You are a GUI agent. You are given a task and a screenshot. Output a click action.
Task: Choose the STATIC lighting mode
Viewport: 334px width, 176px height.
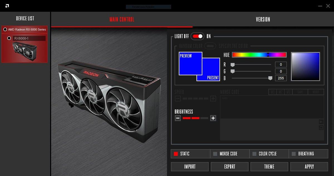[x=190, y=154]
